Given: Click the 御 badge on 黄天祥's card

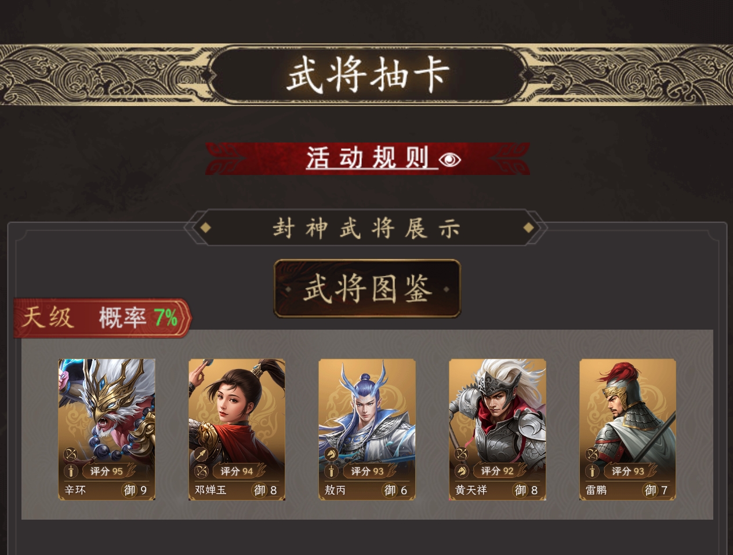Looking at the screenshot, I should [521, 490].
